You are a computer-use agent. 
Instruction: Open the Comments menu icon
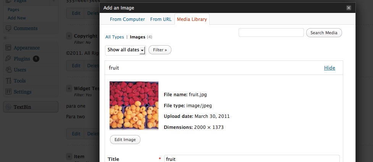8,29
